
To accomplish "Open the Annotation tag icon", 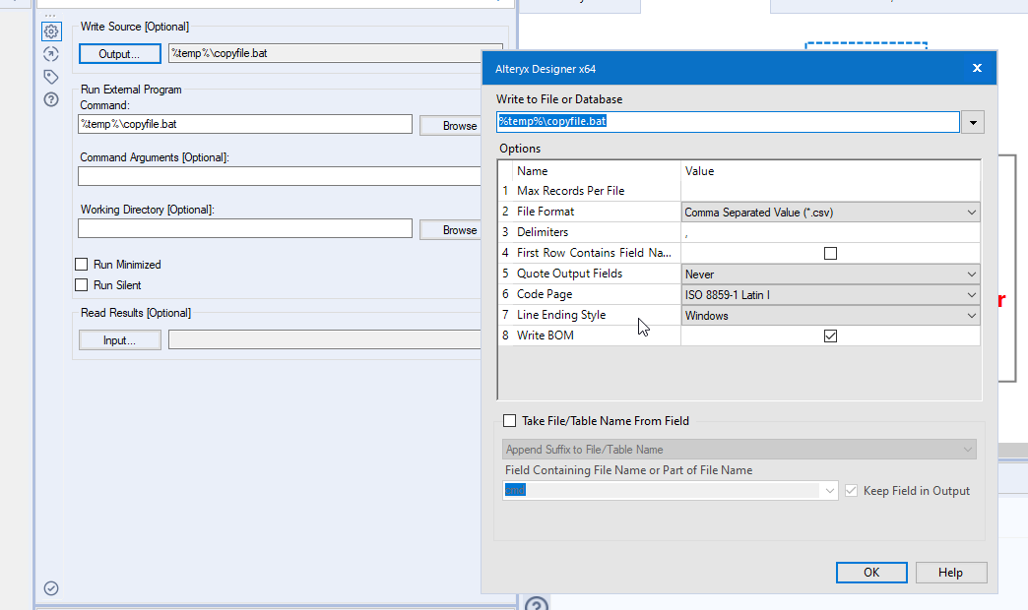I will click(x=51, y=77).
